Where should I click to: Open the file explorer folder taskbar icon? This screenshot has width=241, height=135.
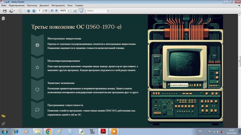[x=38, y=132]
